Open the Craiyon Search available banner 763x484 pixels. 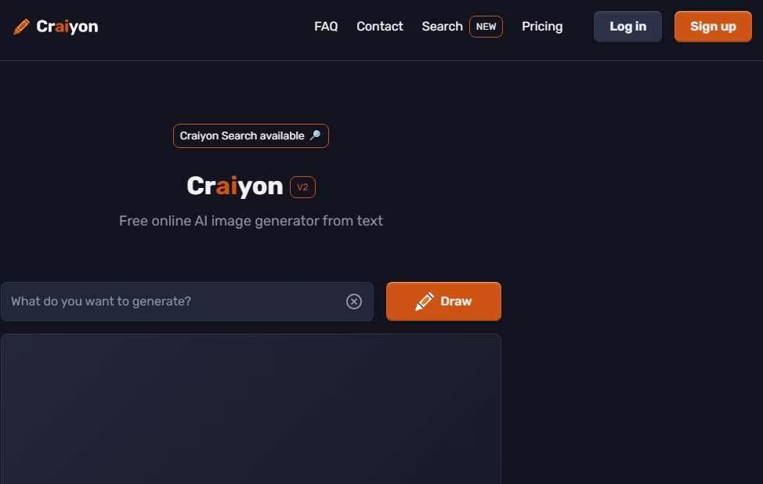[x=251, y=135]
